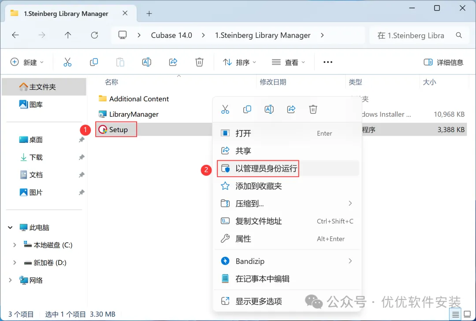This screenshot has width=476, height=321.
Task: Open 主文件夹 in the sidebar
Action: [44, 87]
